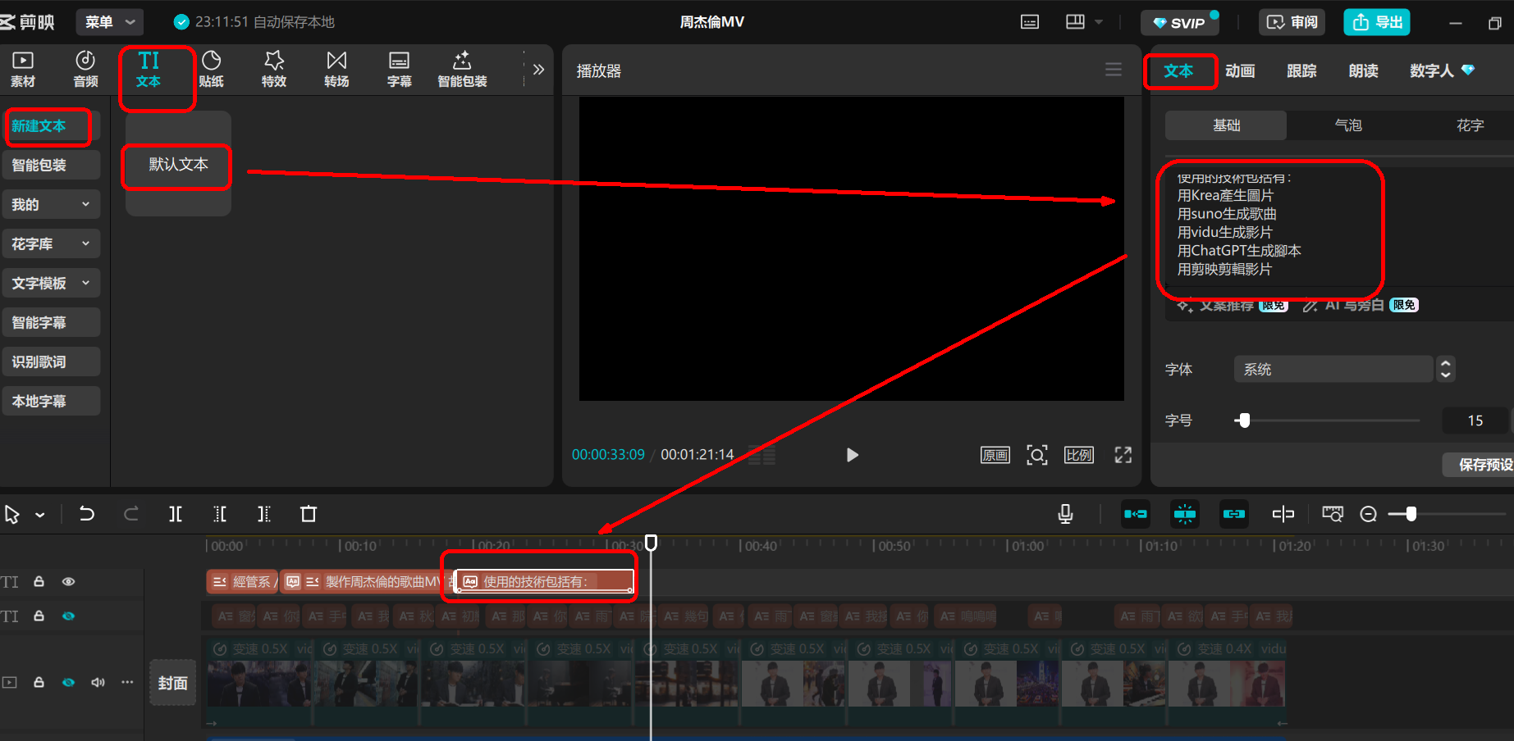Image resolution: width=1514 pixels, height=741 pixels.
Task: Select the pointer selection tool
Action: pyautogui.click(x=12, y=514)
